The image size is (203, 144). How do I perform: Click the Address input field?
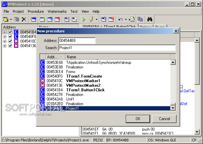pos(77,41)
